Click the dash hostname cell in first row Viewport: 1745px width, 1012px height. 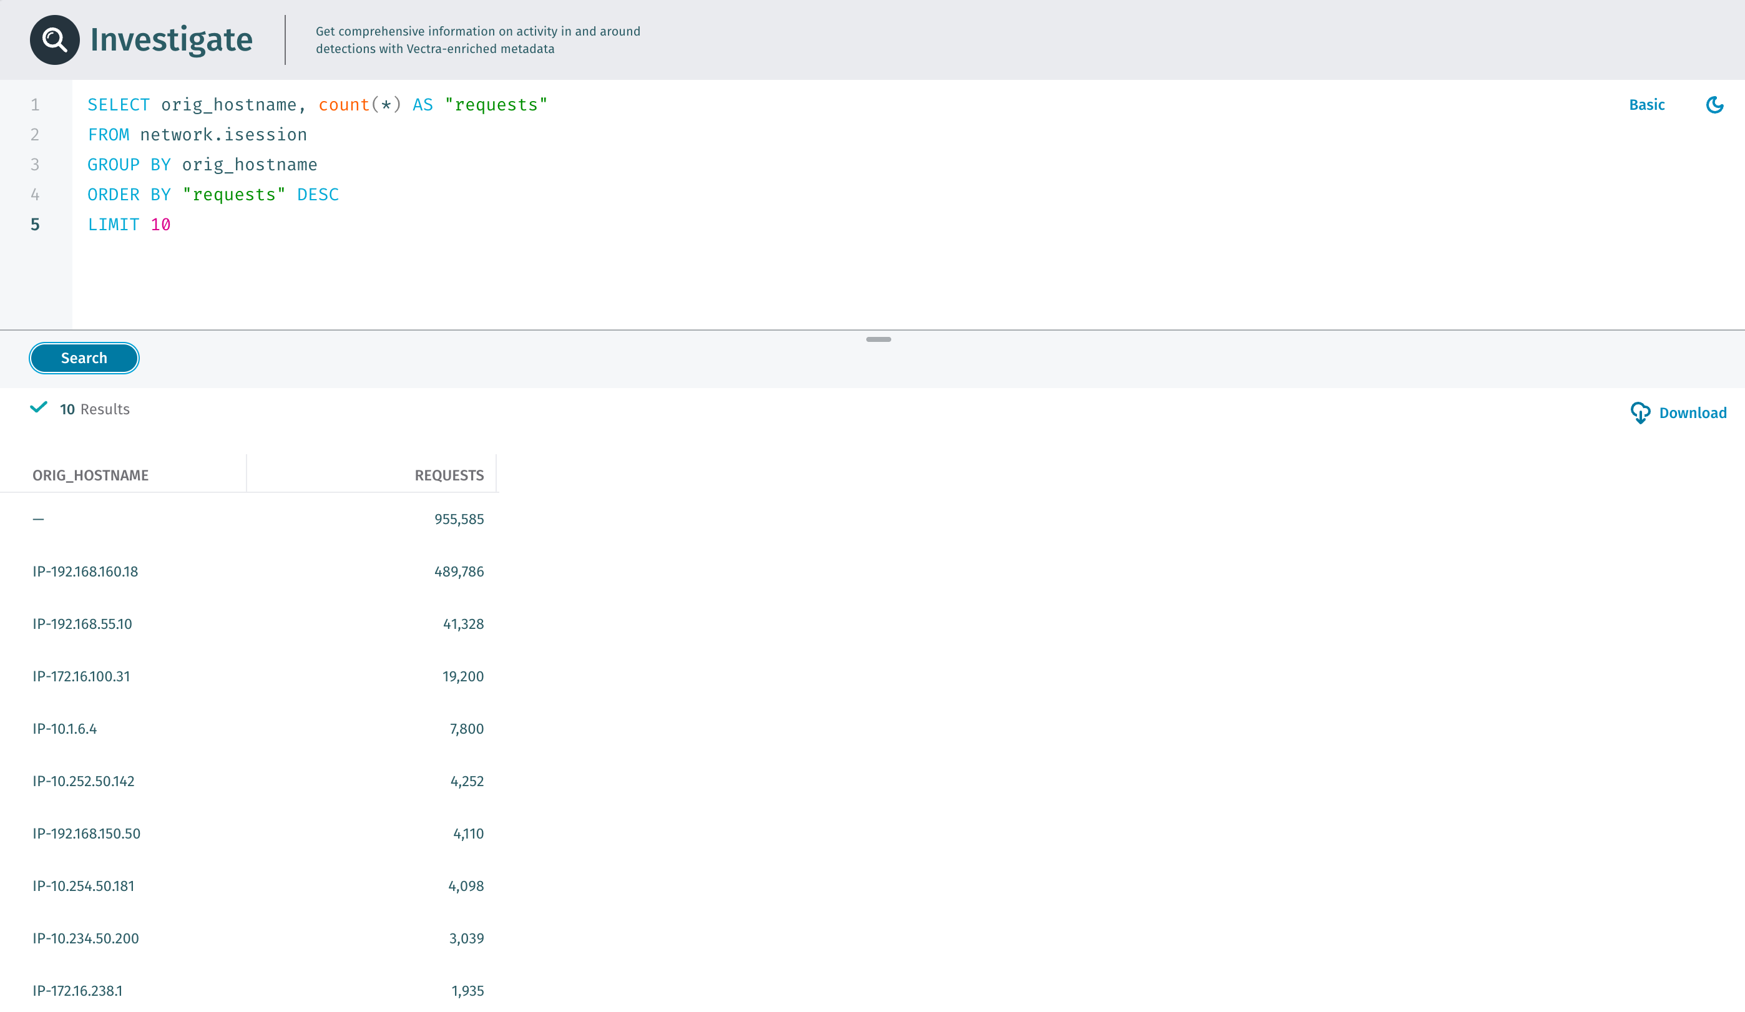[x=39, y=518]
